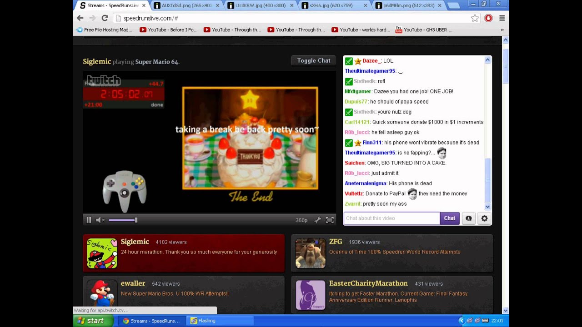
Task: Click 'Super Mario 64' game title
Action: coord(156,62)
